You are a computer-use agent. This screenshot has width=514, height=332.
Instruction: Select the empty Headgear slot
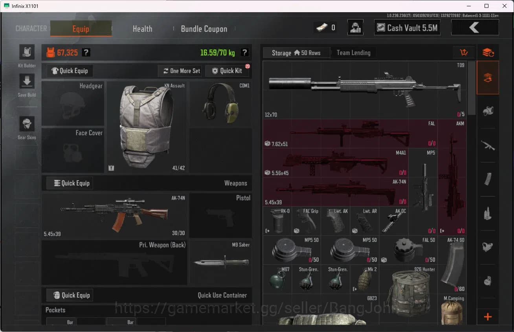pos(73,103)
